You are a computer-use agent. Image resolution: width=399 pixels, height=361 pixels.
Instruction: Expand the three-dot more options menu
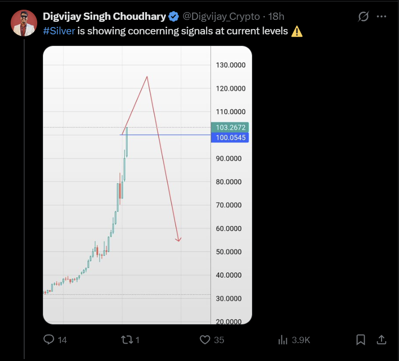(382, 16)
